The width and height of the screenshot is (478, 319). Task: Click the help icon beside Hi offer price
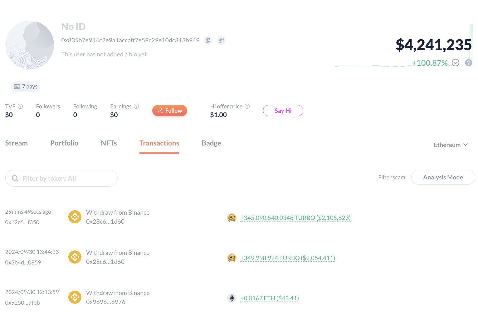coord(247,106)
